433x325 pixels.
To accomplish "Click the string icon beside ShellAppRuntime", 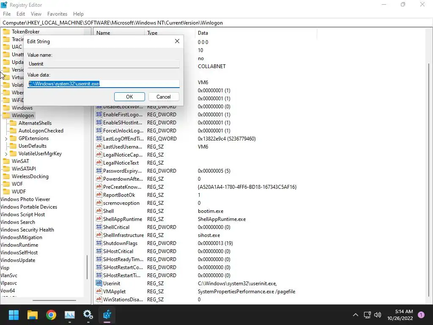I will point(99,219).
